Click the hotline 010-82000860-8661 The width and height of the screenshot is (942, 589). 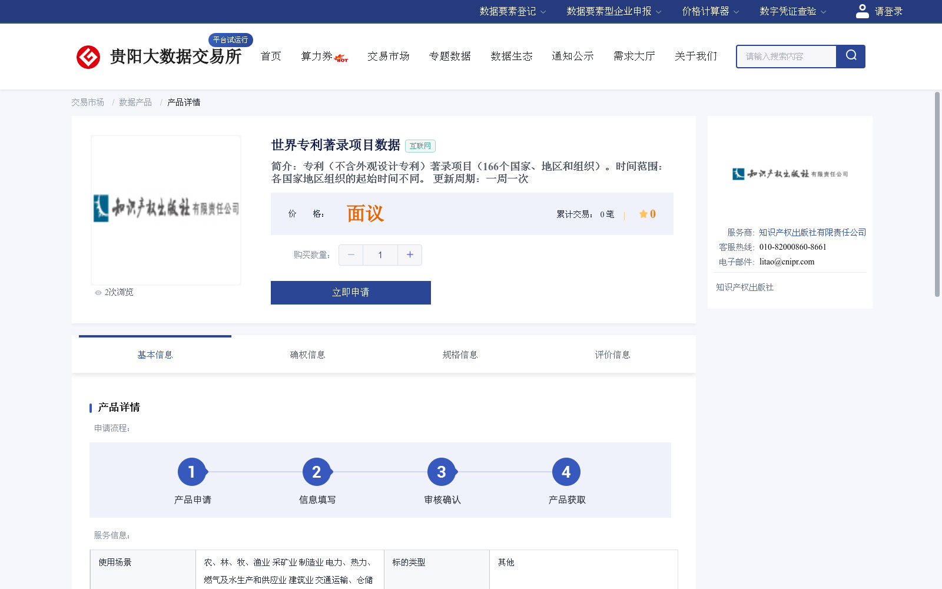[x=792, y=247]
